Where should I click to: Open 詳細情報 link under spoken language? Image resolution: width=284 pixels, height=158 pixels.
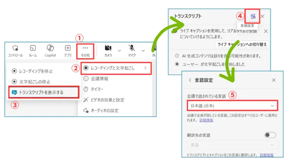[206, 120]
